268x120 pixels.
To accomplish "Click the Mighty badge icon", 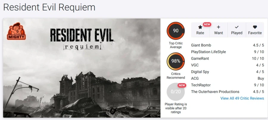I will tap(16, 31).
